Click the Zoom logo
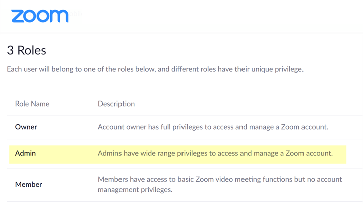The height and width of the screenshot is (204, 363). click(39, 16)
